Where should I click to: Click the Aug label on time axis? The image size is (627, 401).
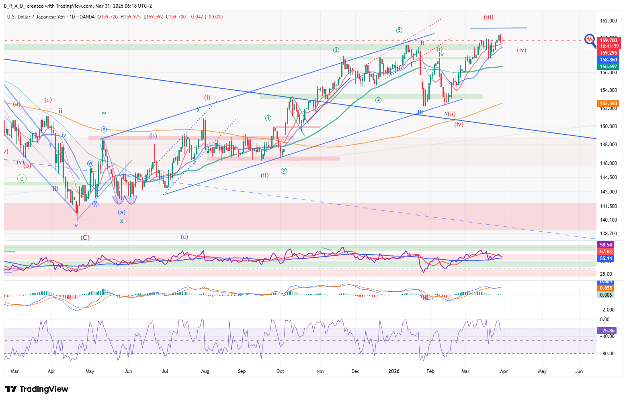click(x=205, y=371)
